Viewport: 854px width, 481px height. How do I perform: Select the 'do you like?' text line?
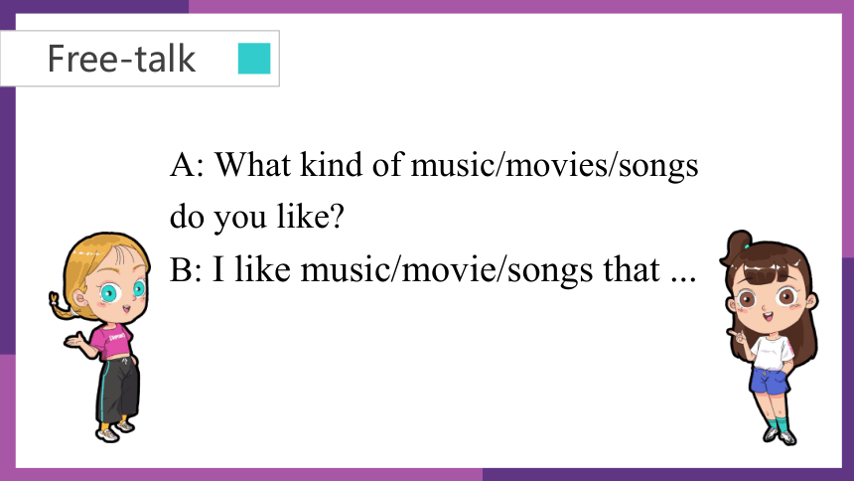257,217
